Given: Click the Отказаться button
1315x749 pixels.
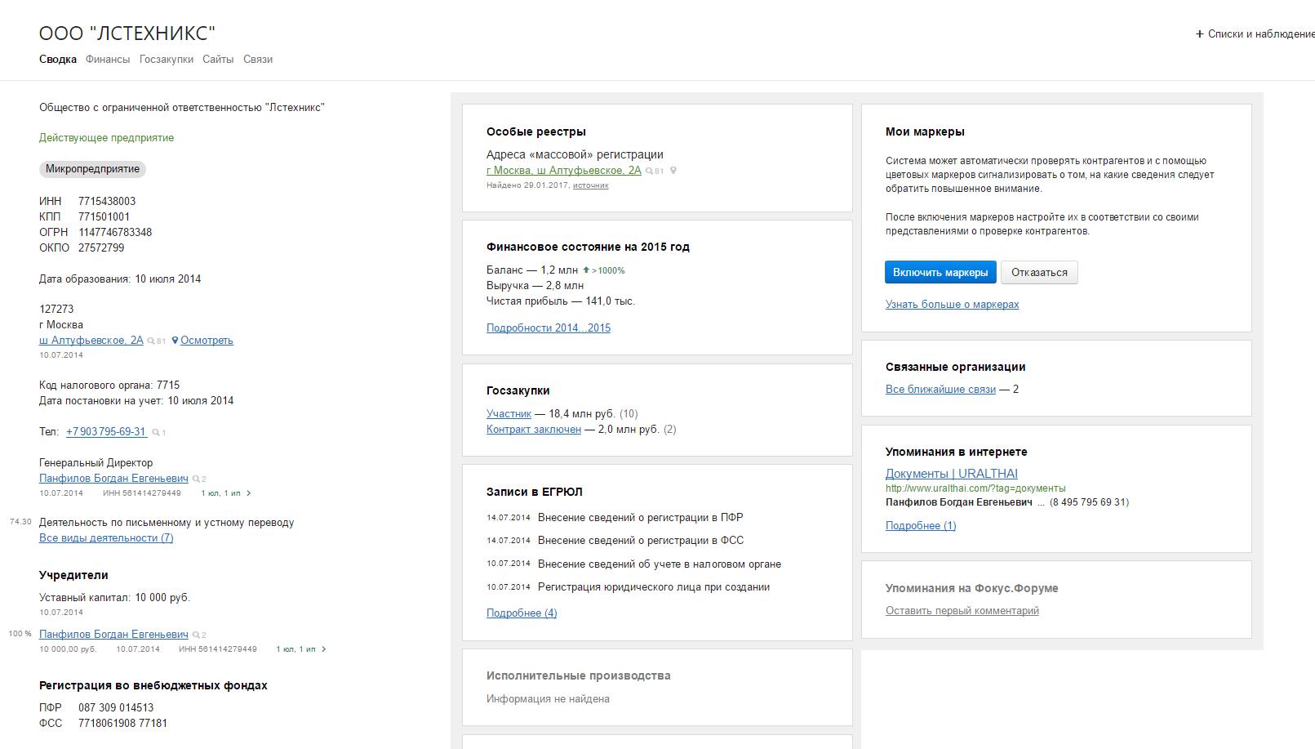Looking at the screenshot, I should tap(1039, 272).
